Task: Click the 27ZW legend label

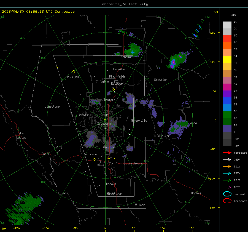Action: tap(237, 174)
